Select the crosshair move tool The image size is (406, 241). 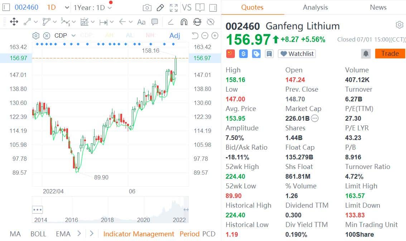pyautogui.click(x=14, y=22)
